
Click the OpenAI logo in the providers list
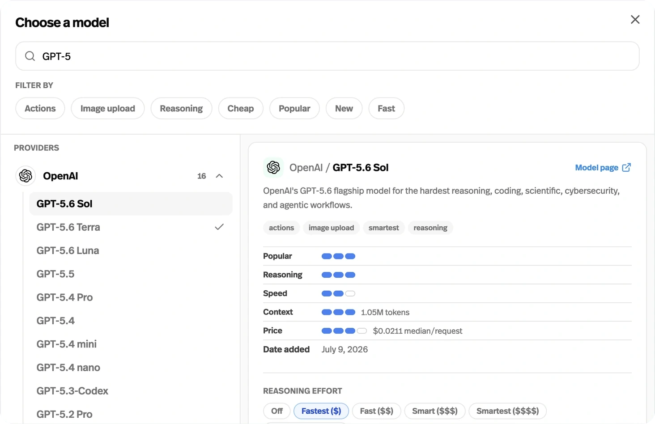pos(26,176)
